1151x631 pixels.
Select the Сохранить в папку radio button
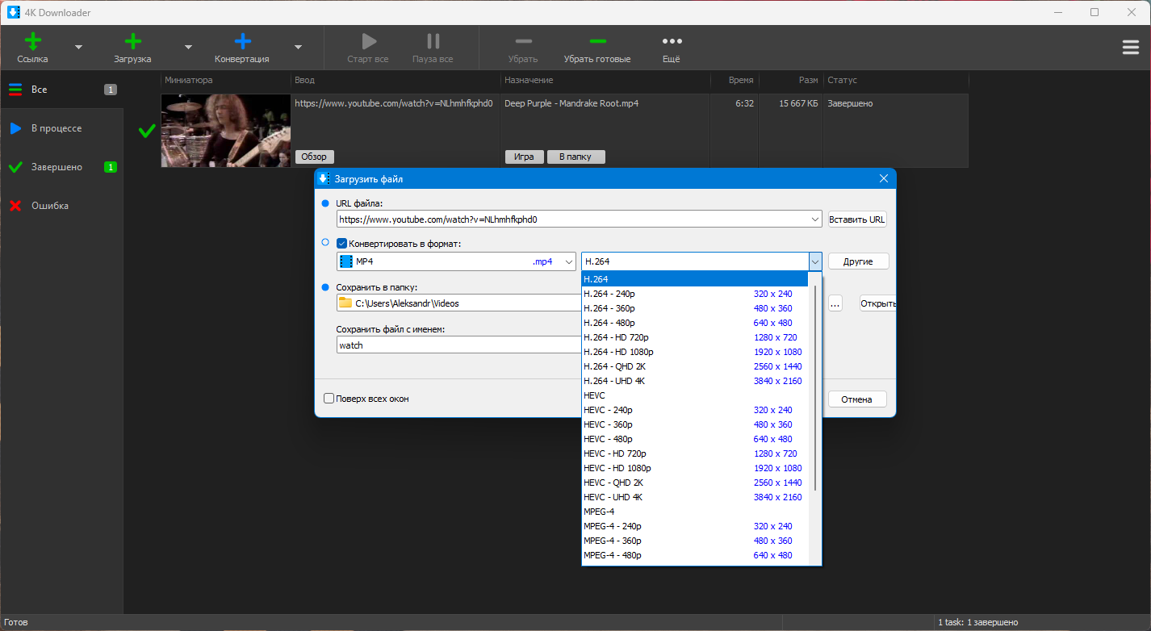click(325, 286)
